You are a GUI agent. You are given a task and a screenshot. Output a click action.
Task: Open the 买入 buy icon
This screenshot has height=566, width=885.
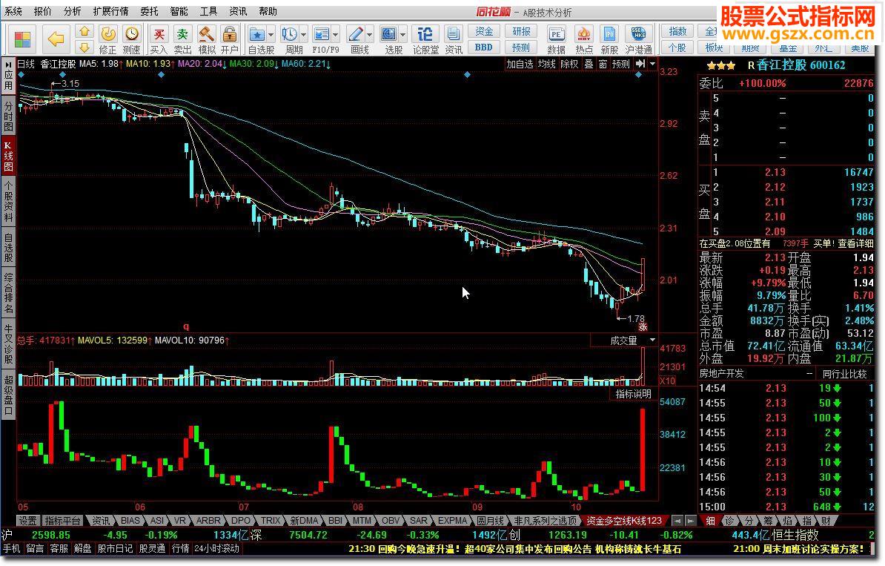tap(159, 34)
